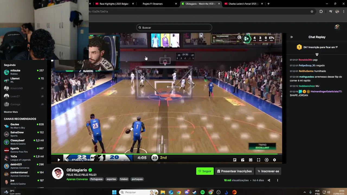Share the VOD using share icon
Screen dimensions: 347x195
(x=269, y=180)
